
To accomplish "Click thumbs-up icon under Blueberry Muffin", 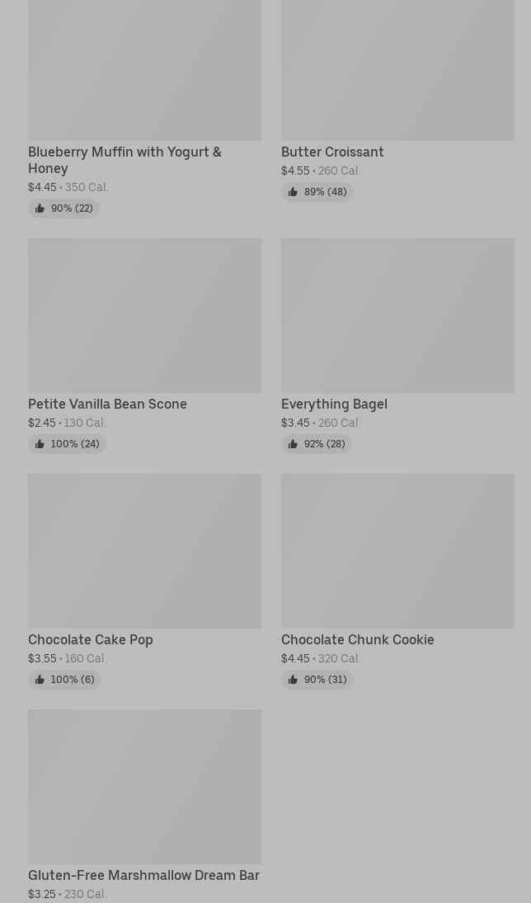I will coord(40,208).
